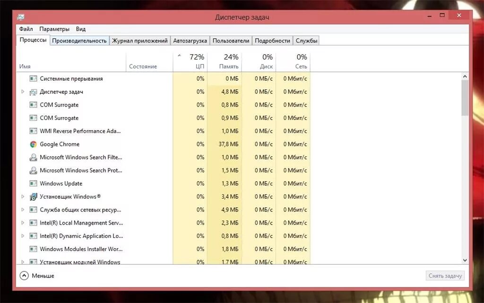Click the 3,4 МБ memory value
Image resolution: width=484 pixels, height=303 pixels.
point(230,196)
